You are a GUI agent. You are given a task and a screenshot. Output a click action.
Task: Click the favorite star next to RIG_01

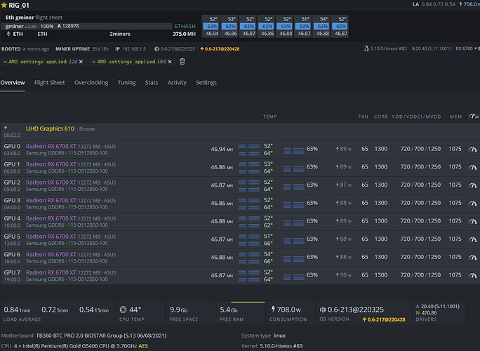pyautogui.click(x=4, y=5)
